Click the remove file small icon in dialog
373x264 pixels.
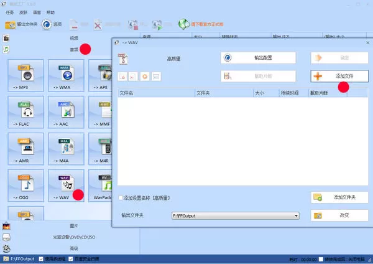[122, 77]
